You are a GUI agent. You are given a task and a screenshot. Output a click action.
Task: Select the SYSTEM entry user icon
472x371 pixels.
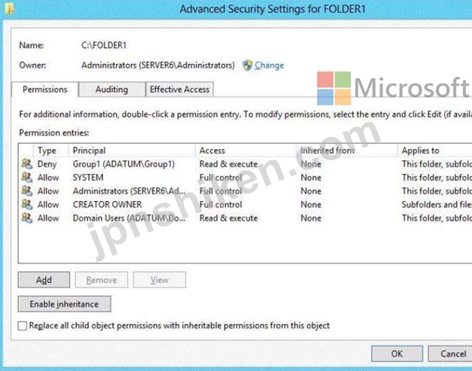(27, 178)
